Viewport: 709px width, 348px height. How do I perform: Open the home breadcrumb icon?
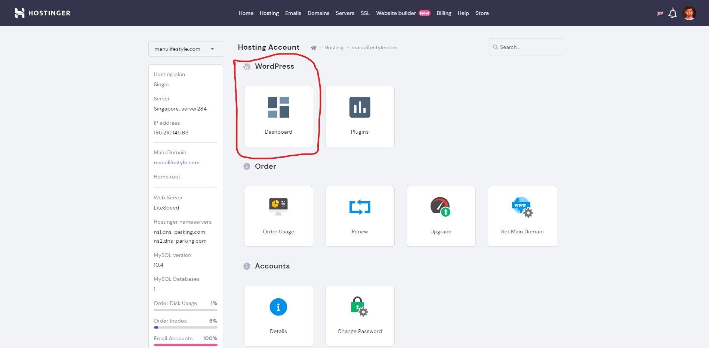point(313,47)
